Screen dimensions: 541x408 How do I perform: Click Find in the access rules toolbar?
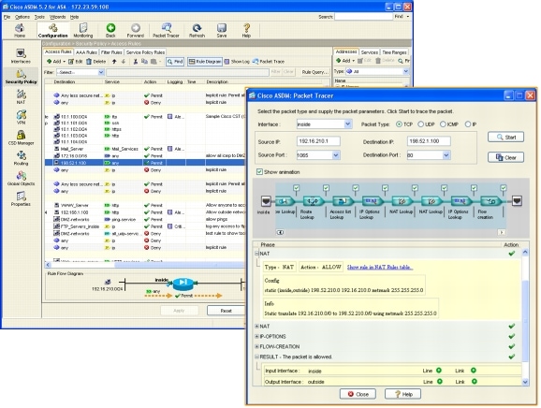coord(175,62)
